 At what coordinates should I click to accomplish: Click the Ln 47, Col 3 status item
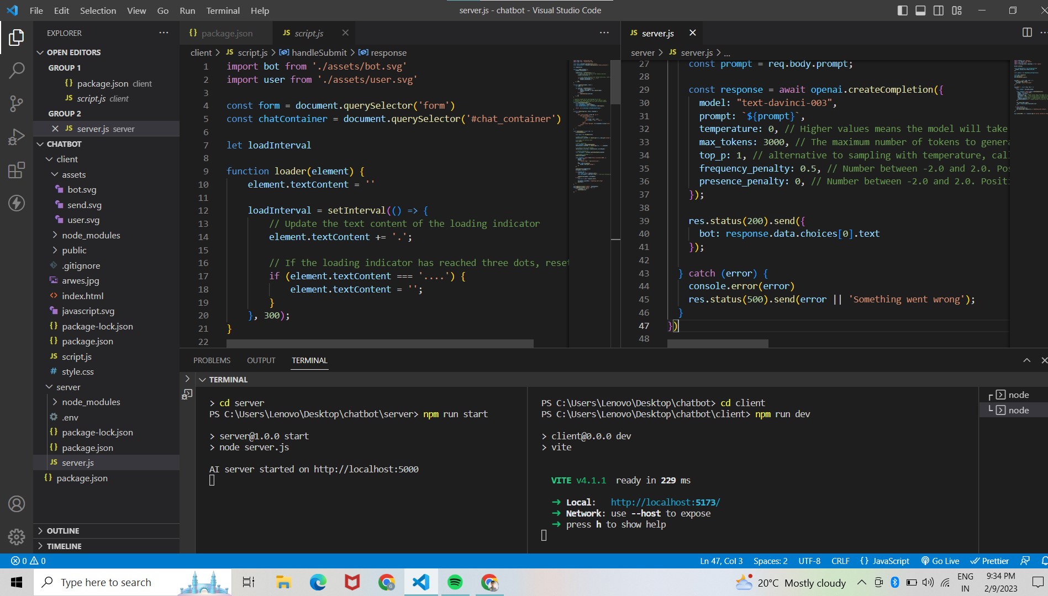pos(721,561)
